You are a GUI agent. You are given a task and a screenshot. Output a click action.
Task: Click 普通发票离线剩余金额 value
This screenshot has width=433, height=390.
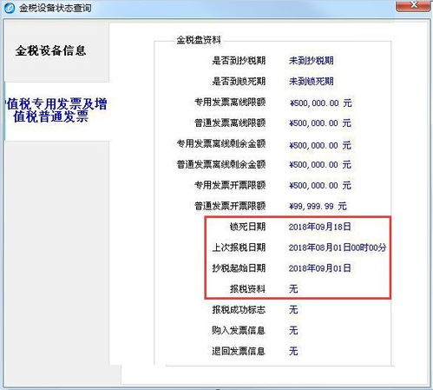320,164
